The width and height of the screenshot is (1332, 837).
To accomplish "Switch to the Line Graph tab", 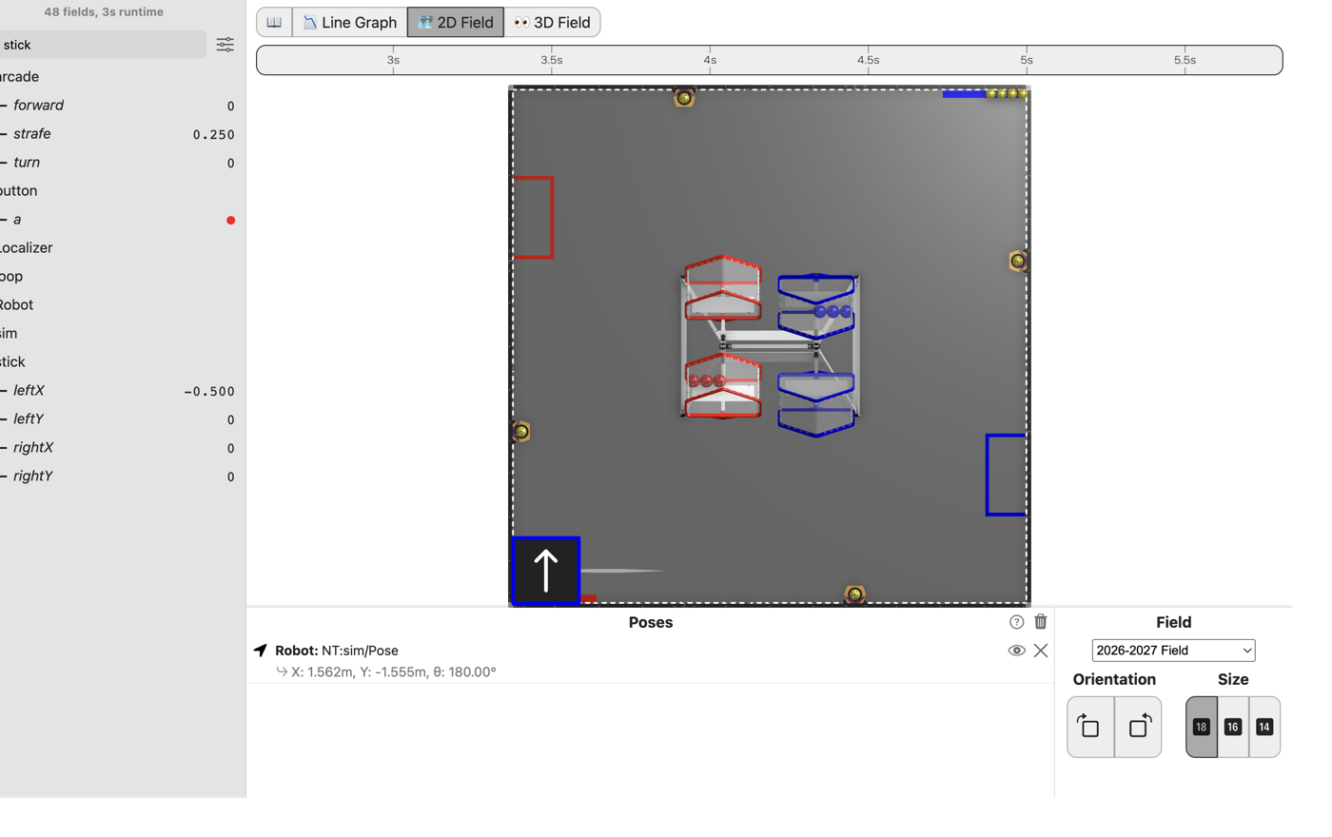I will (350, 22).
